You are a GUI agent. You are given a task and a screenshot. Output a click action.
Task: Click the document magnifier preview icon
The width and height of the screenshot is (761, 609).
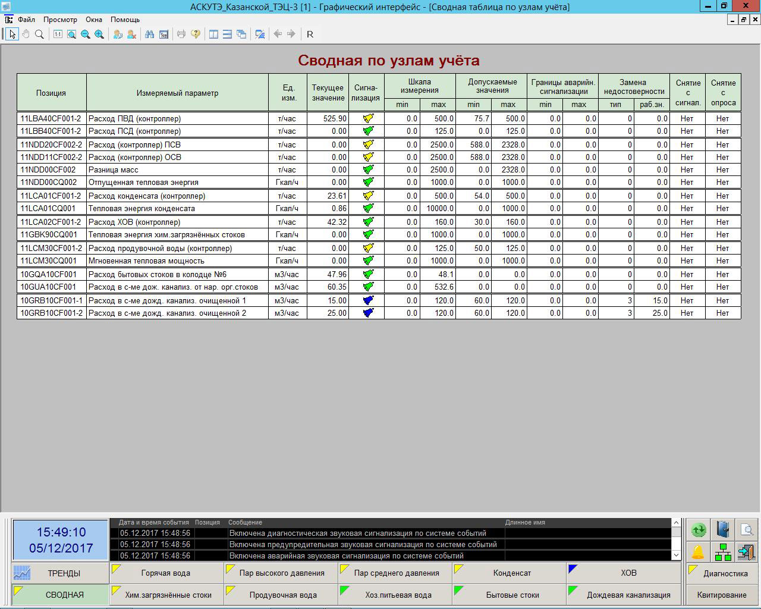(x=746, y=529)
